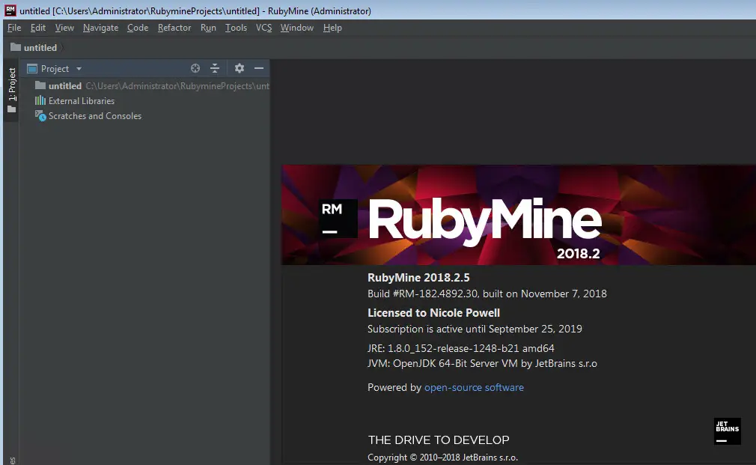Screen dimensions: 756x465
Task: Open the Refactor menu
Action: (x=174, y=28)
